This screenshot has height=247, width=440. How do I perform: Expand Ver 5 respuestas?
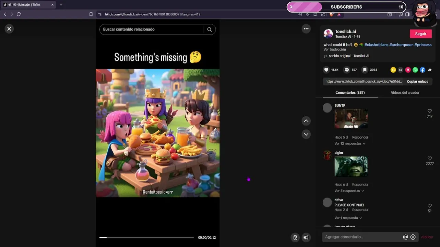(349, 191)
